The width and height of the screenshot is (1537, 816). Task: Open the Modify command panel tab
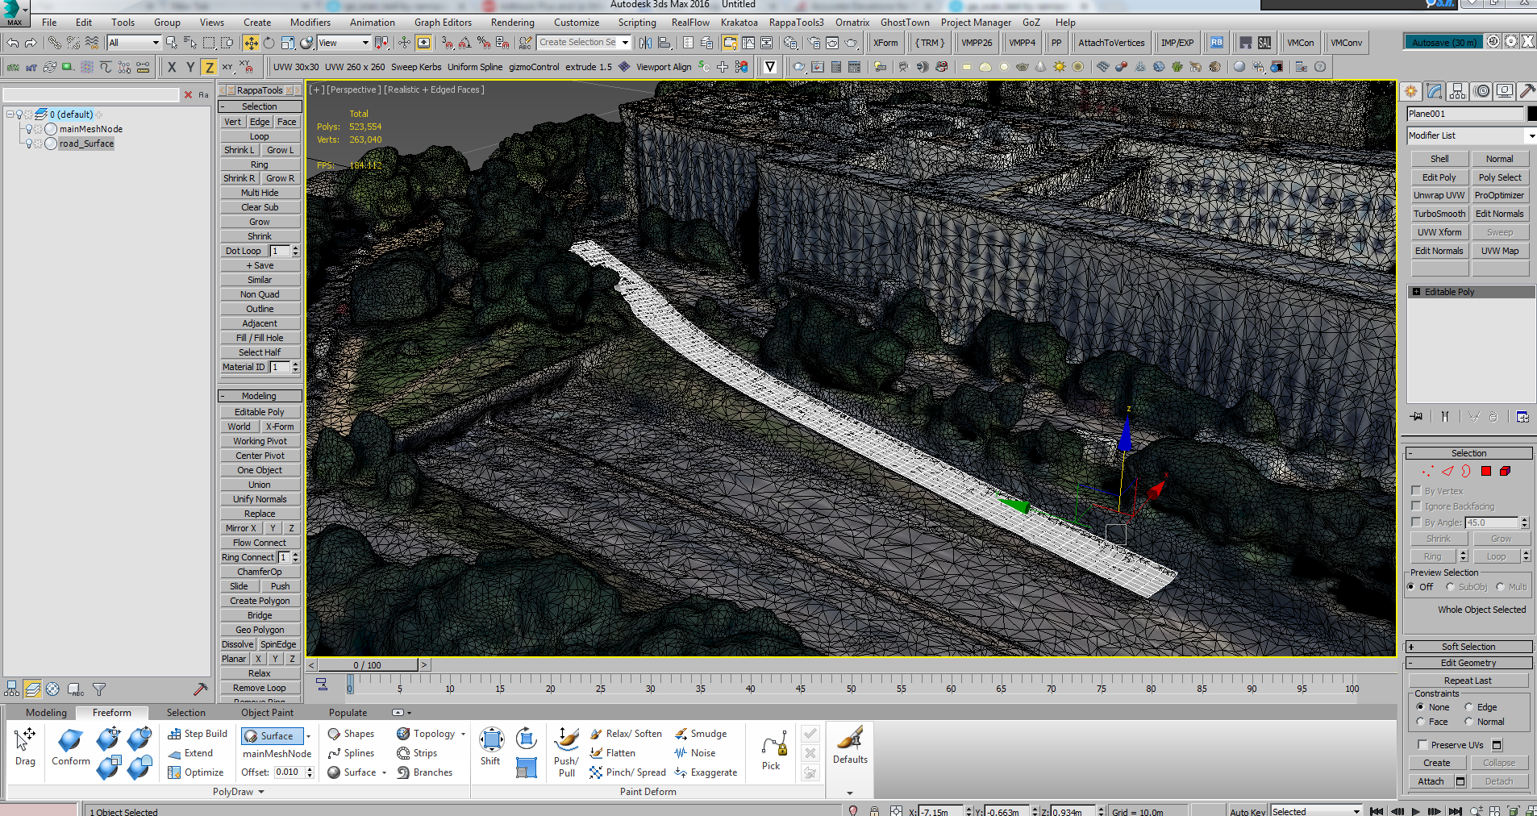1434,91
